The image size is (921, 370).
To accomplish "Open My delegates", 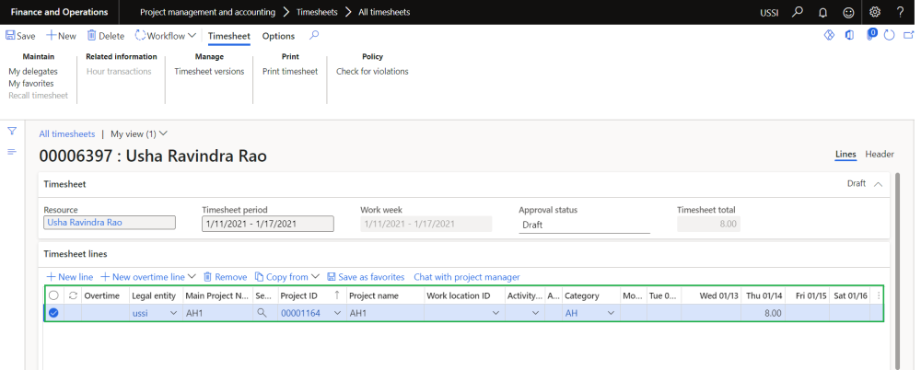I will 33,71.
